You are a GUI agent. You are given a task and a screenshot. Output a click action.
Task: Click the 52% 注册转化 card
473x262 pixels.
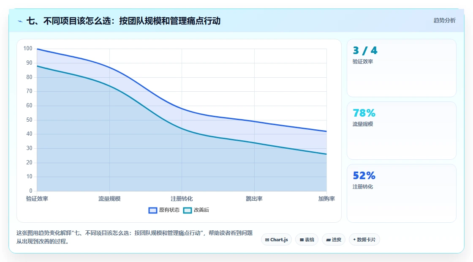pyautogui.click(x=402, y=193)
